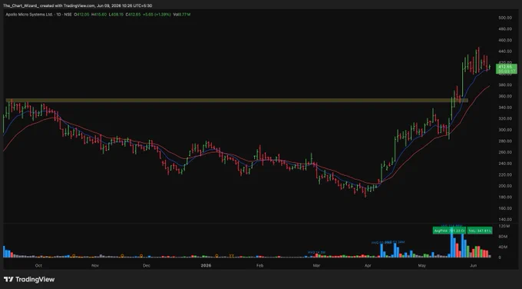Click the AvgPVol green label in volume pane

point(449,231)
